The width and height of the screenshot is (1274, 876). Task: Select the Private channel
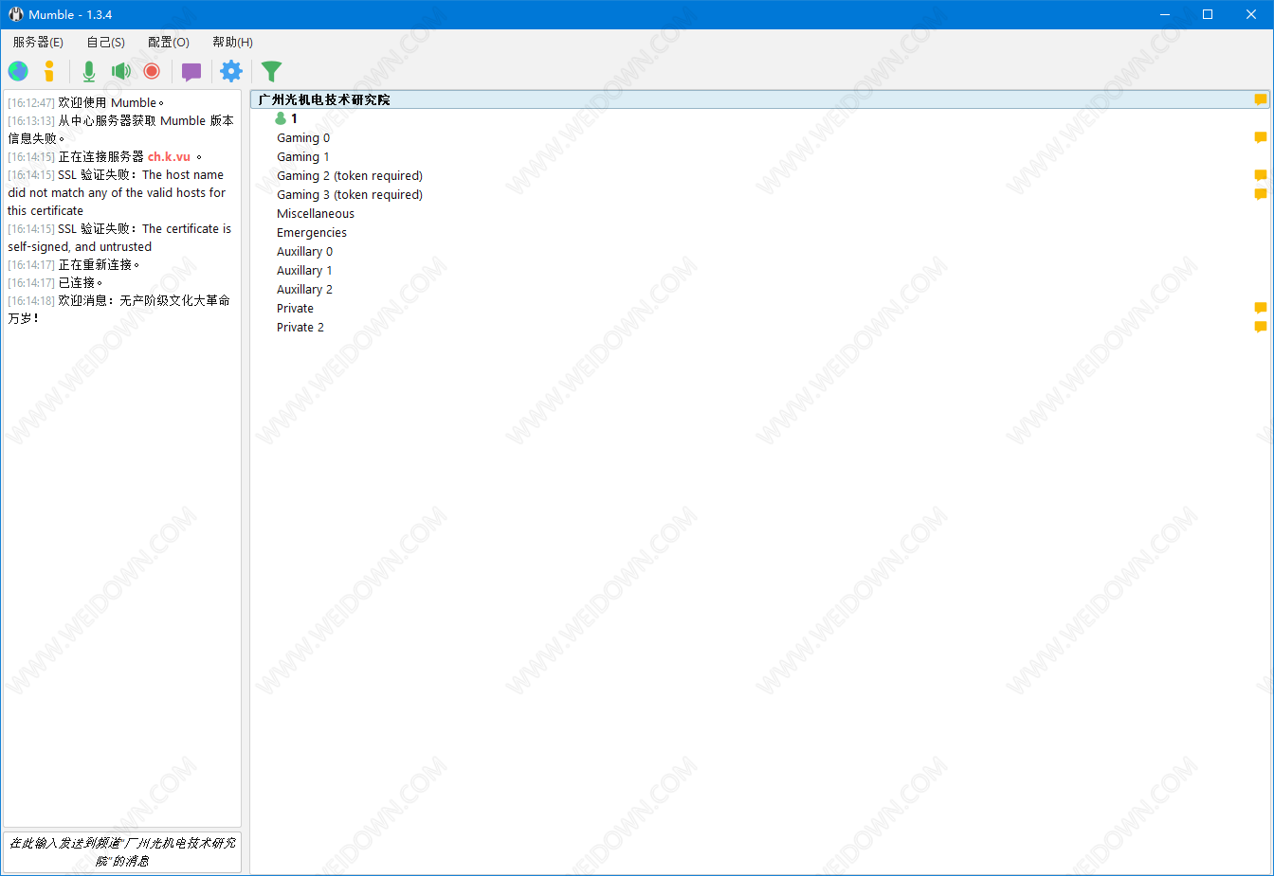tap(295, 308)
